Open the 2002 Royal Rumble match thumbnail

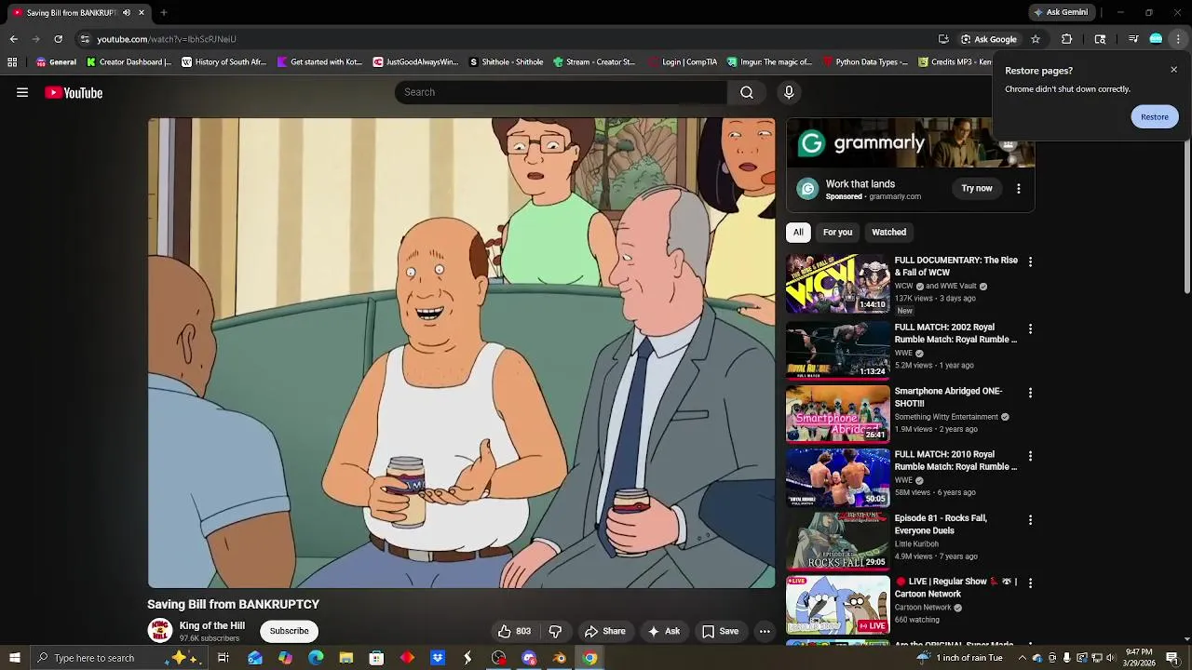[x=838, y=351]
